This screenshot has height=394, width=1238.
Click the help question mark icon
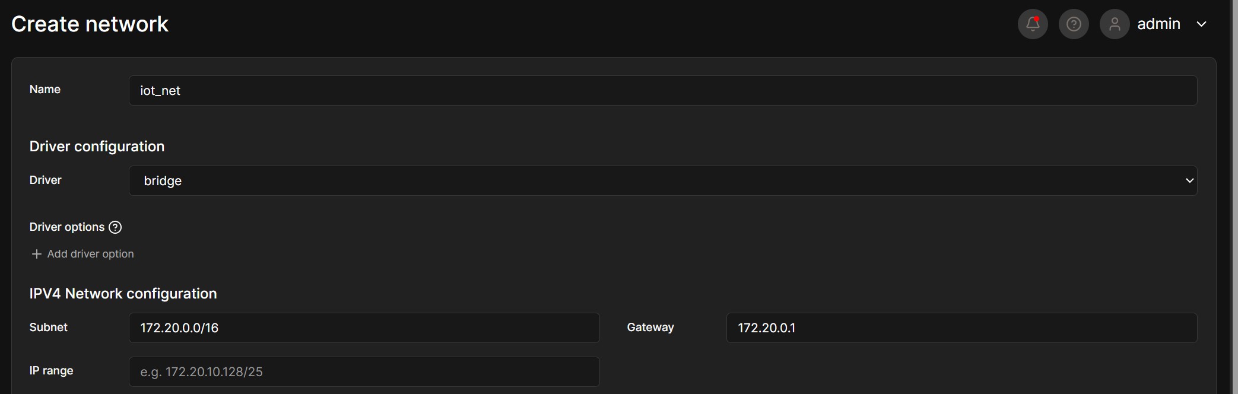[x=1074, y=24]
